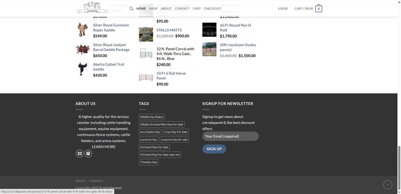Open the footer ABOUT link
Screen dimensions: 401x194
coord(80,181)
